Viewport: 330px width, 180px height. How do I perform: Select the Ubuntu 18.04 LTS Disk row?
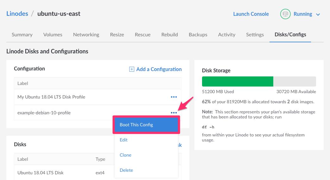coord(41,173)
